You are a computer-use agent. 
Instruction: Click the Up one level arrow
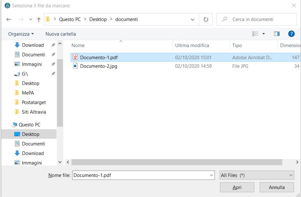coord(39,19)
